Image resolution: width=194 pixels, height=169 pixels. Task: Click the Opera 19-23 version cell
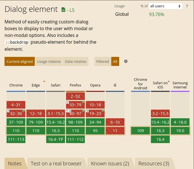(x=95, y=114)
